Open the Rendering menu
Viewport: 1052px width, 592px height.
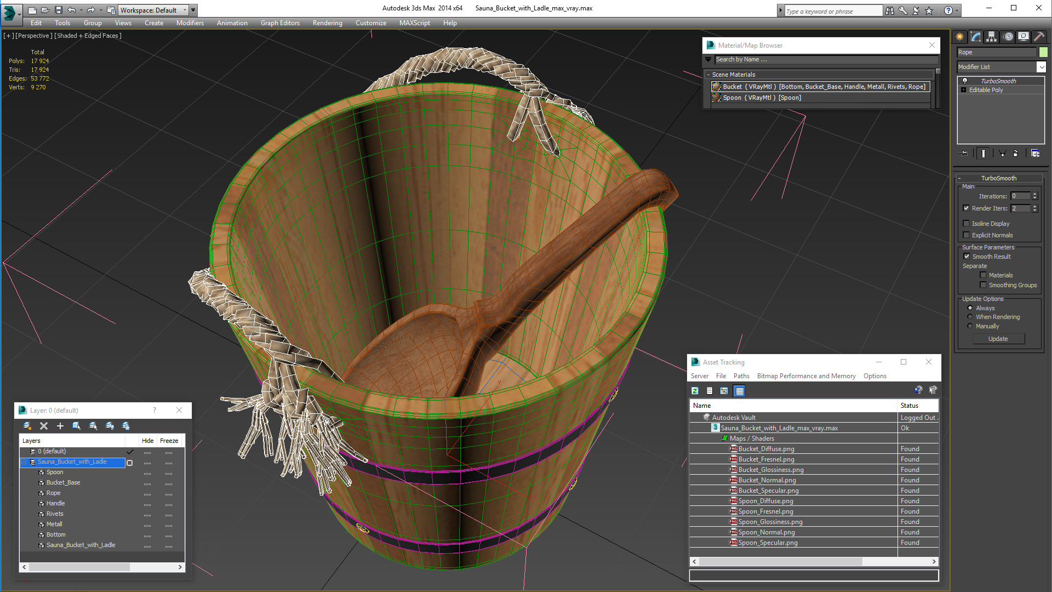point(327,23)
